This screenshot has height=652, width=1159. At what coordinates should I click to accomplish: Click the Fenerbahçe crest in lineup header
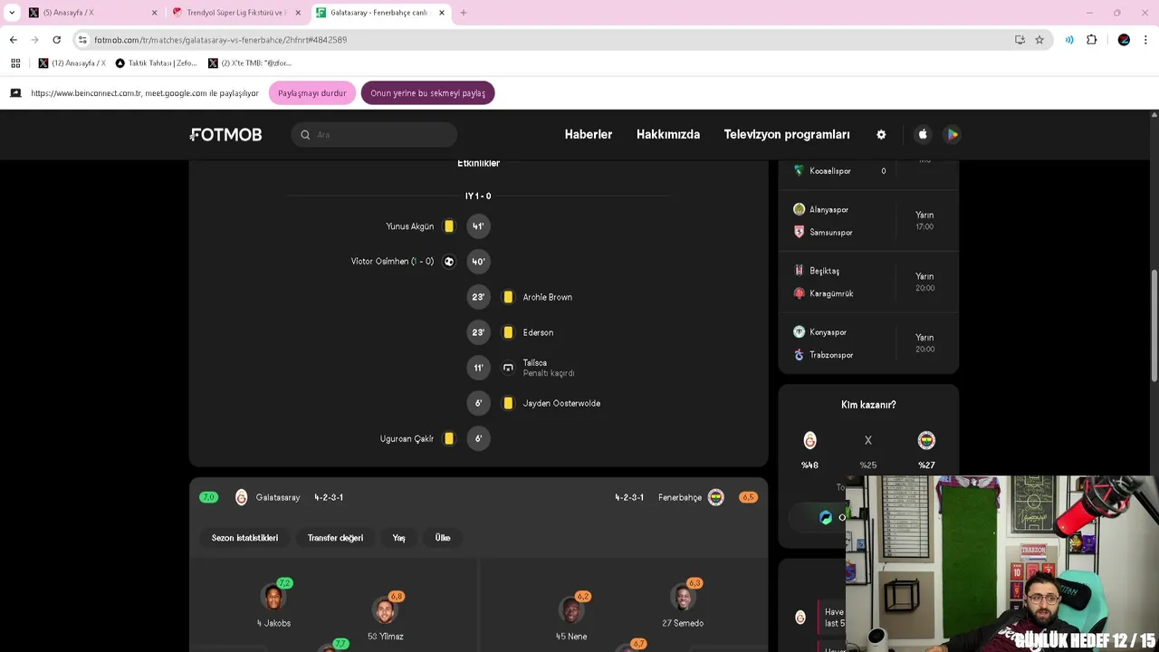point(716,497)
